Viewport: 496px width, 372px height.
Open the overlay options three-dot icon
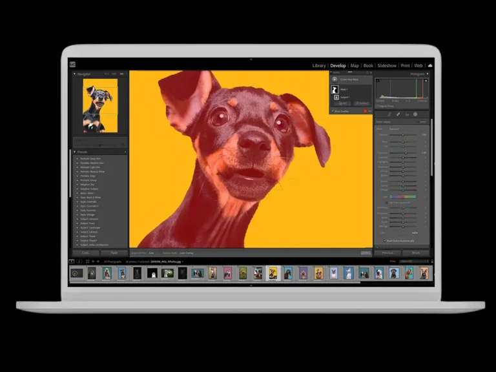point(370,111)
